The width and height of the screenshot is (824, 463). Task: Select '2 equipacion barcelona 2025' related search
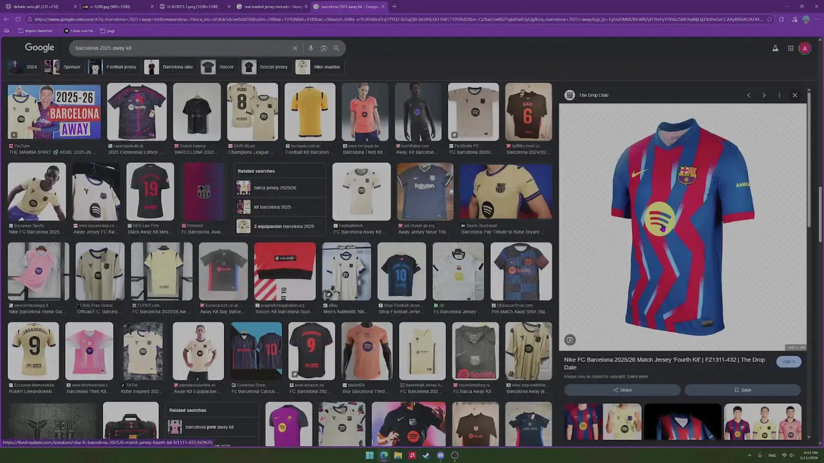[280, 226]
